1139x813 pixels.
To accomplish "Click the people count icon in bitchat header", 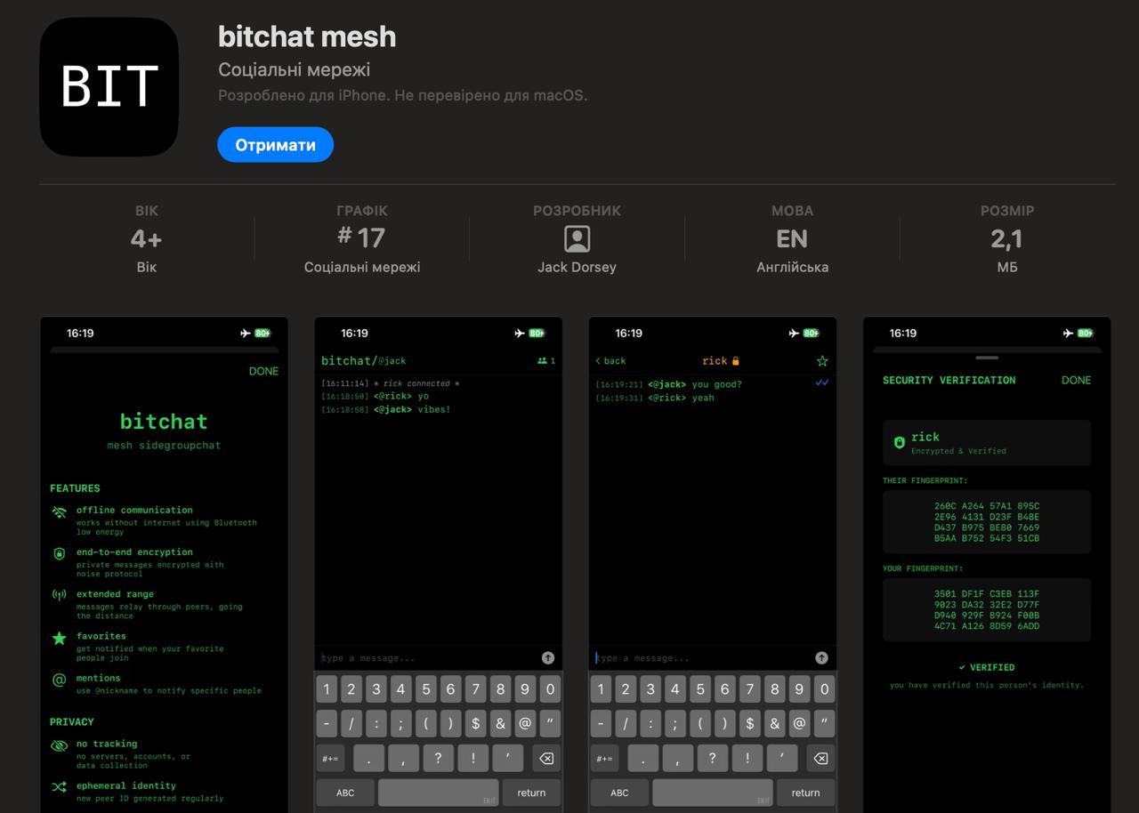I will (542, 361).
